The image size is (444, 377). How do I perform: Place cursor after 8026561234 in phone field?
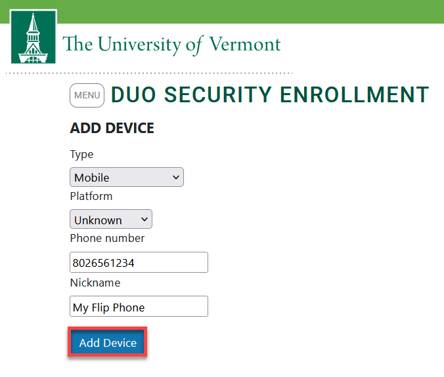click(x=135, y=263)
